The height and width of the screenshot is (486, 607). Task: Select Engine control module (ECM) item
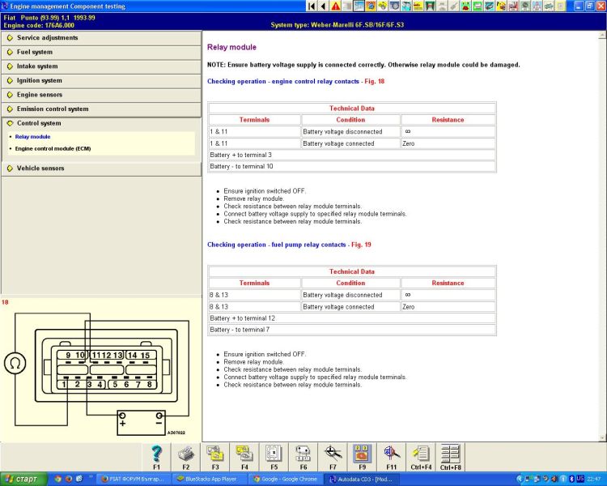pyautogui.click(x=53, y=149)
